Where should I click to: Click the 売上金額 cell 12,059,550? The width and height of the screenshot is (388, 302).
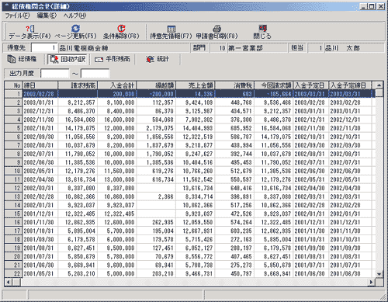(196, 222)
